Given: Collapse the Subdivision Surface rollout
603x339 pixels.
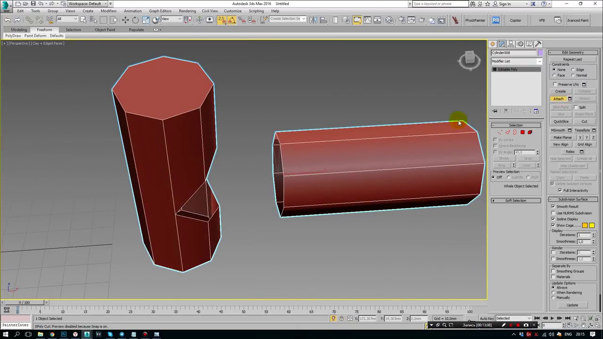Looking at the screenshot, I should (x=573, y=199).
